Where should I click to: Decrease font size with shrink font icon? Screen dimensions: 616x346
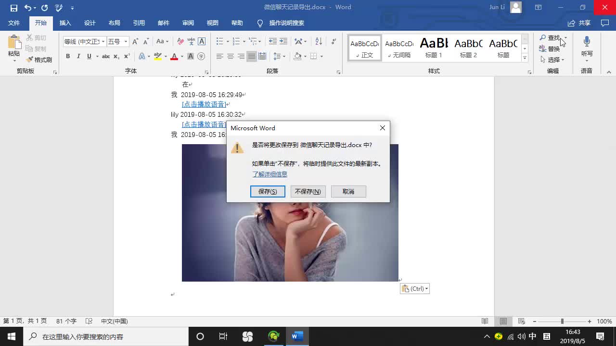(145, 41)
